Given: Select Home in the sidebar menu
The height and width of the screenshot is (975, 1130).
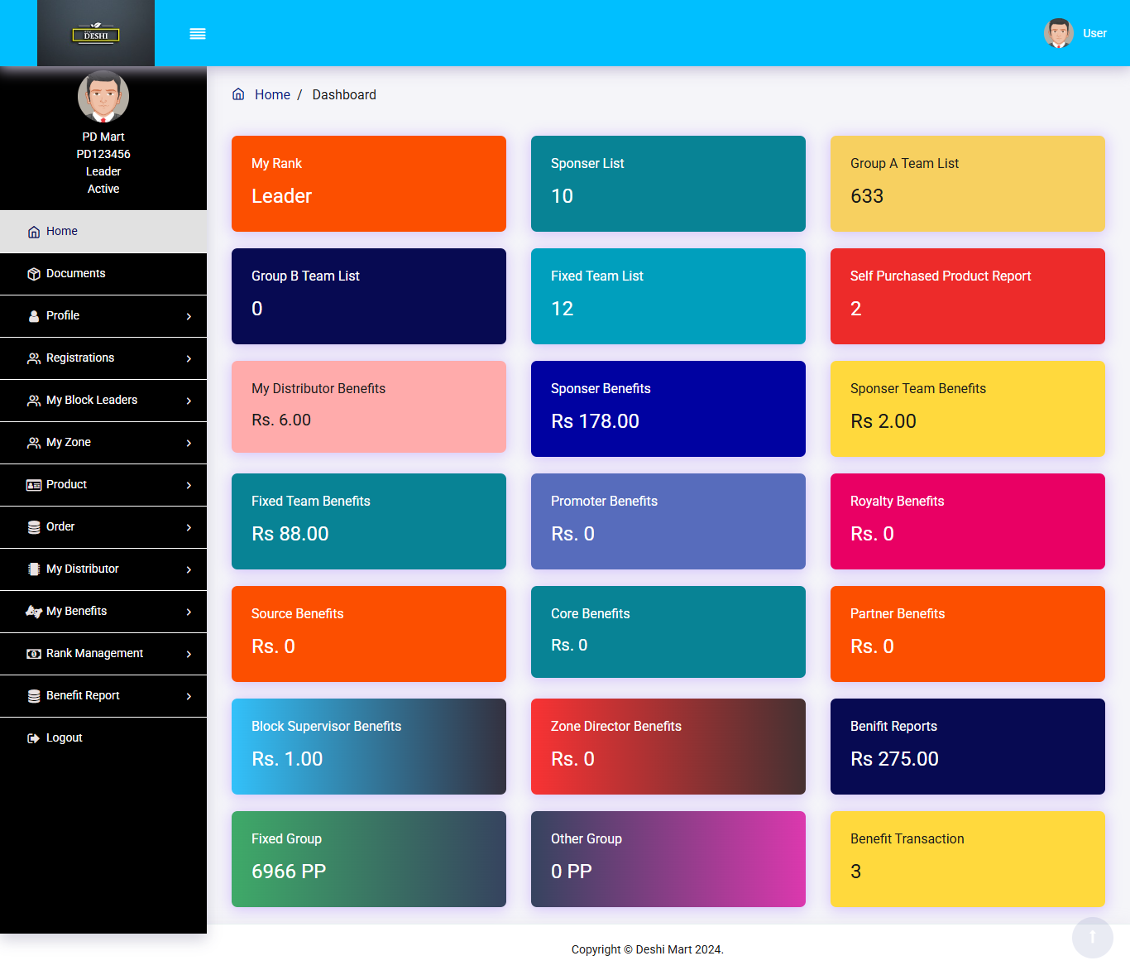Looking at the screenshot, I should 62,232.
